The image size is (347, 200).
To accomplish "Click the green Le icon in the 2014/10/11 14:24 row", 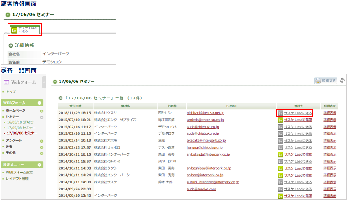I will [280, 175].
